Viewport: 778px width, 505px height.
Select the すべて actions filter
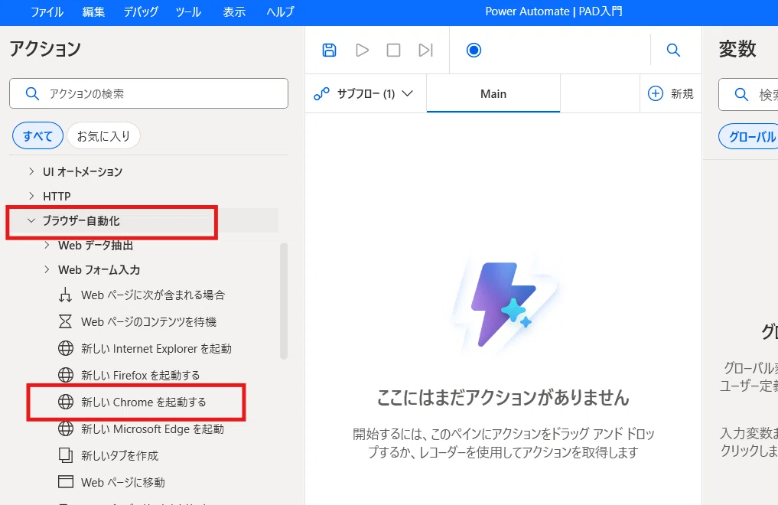tap(37, 135)
